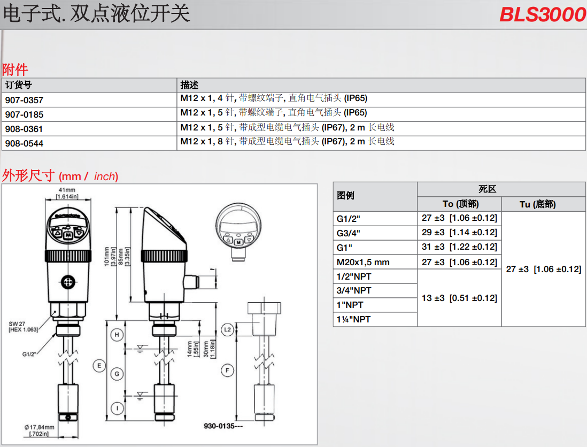Click the round top-view display drawing

coord(238,232)
